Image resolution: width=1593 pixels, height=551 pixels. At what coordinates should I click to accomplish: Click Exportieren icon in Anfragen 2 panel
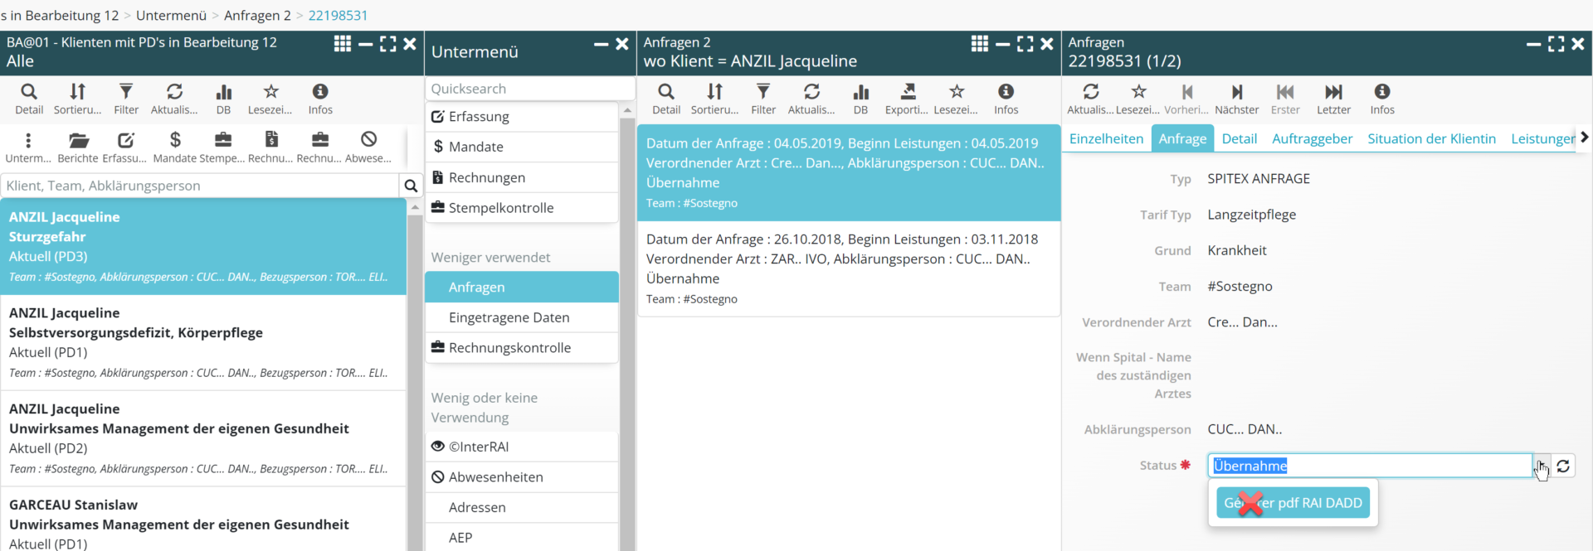(x=908, y=92)
